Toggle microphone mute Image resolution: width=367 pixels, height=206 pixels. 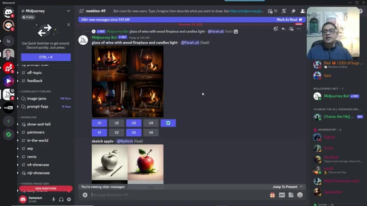(x=53, y=200)
